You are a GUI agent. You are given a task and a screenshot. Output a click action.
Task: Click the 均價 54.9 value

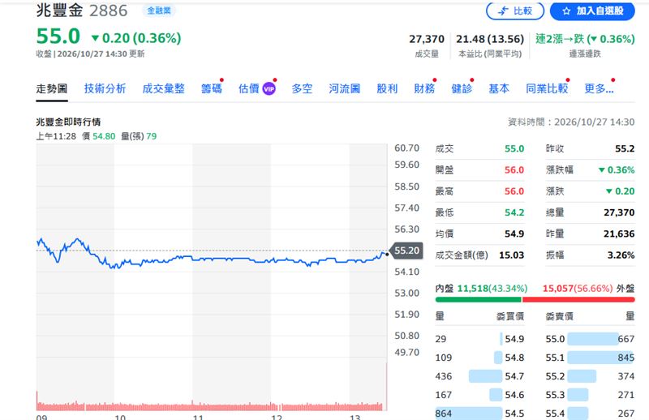(x=514, y=234)
